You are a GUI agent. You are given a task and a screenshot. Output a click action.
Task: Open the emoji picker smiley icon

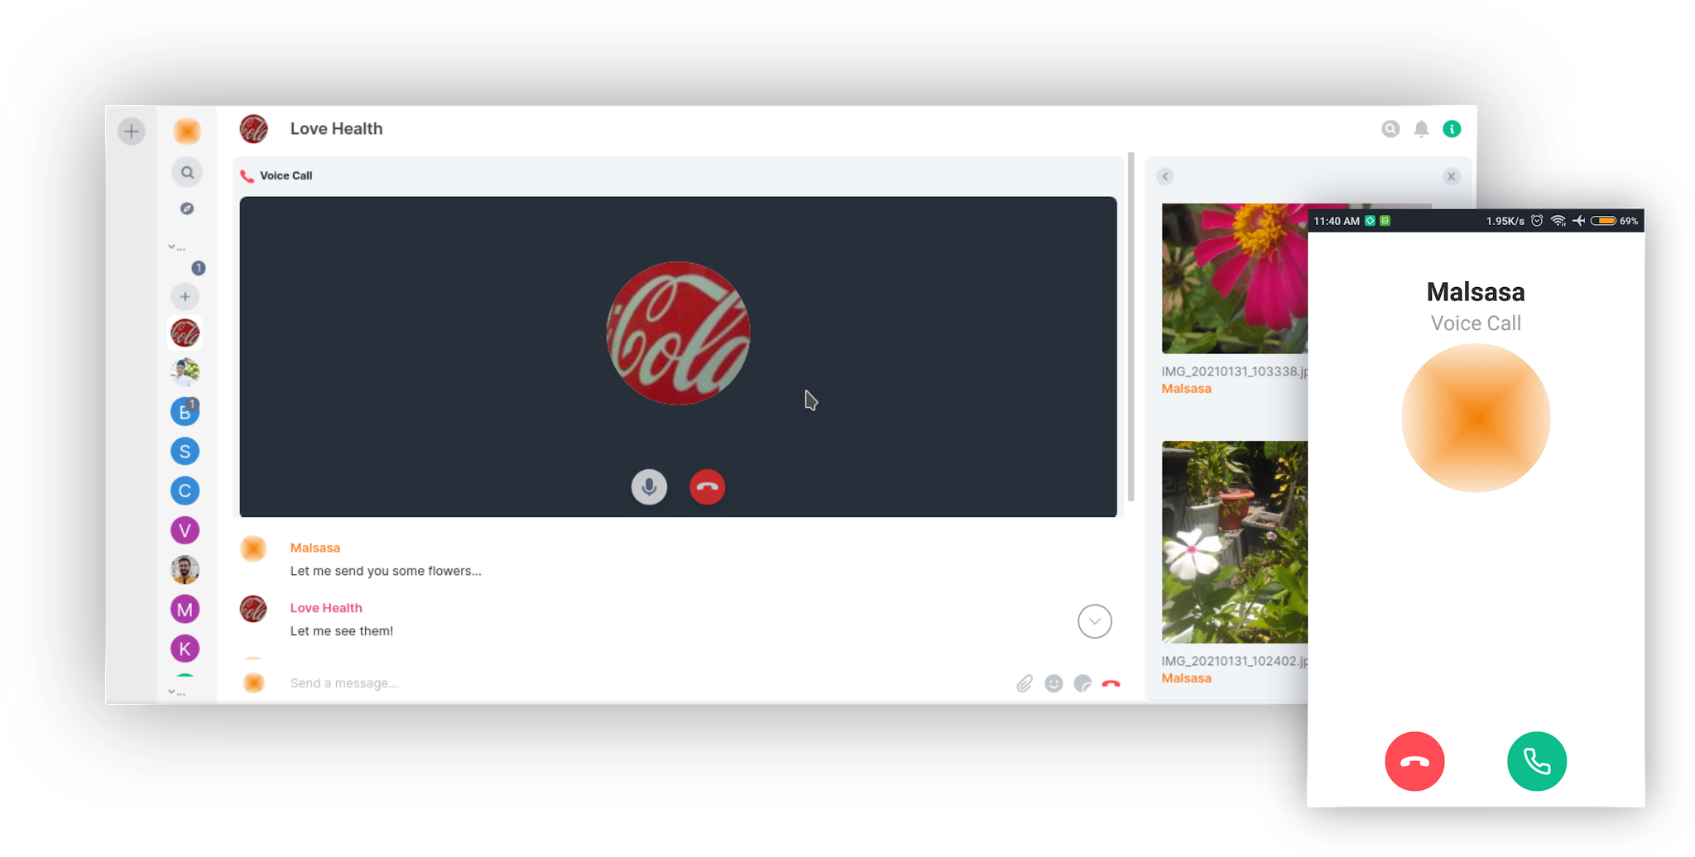1054,683
